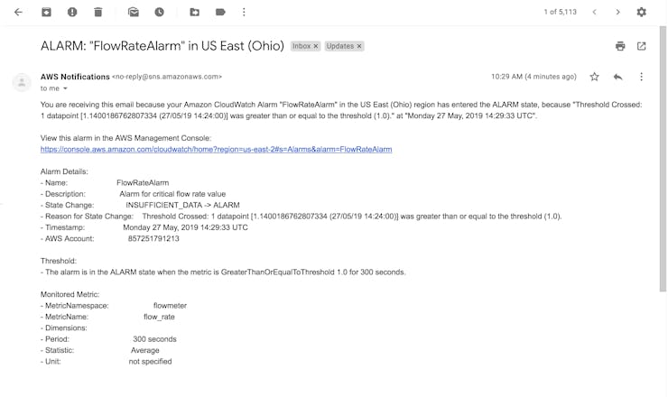Print the email conversation
This screenshot has width=668, height=397.
tap(620, 46)
